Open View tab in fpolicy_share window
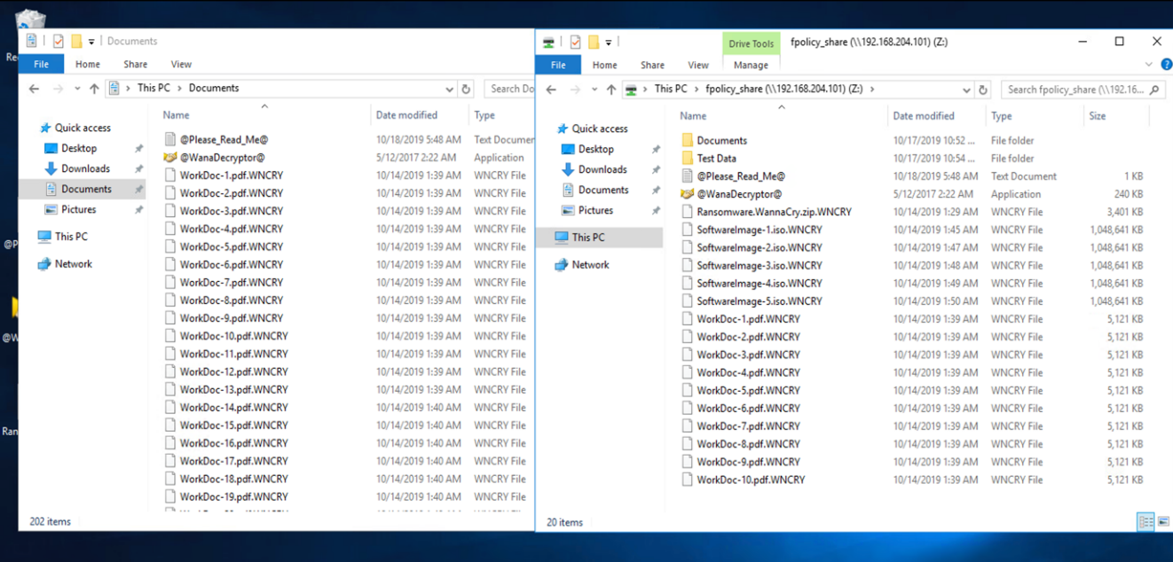Screen dimensions: 1173x562 click(x=698, y=65)
